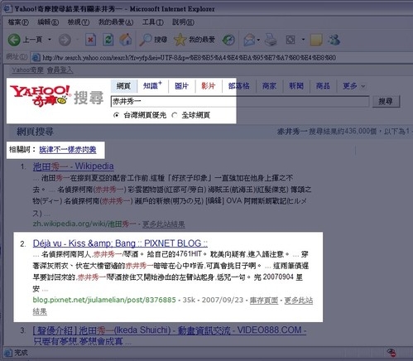Switch to the 知識+ tab

[152, 86]
